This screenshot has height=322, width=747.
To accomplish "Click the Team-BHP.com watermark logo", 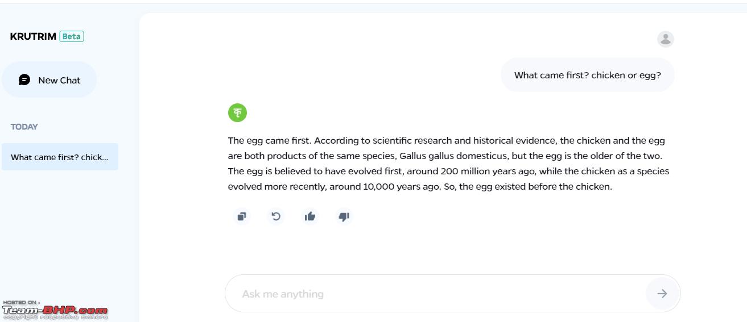I will [x=55, y=311].
